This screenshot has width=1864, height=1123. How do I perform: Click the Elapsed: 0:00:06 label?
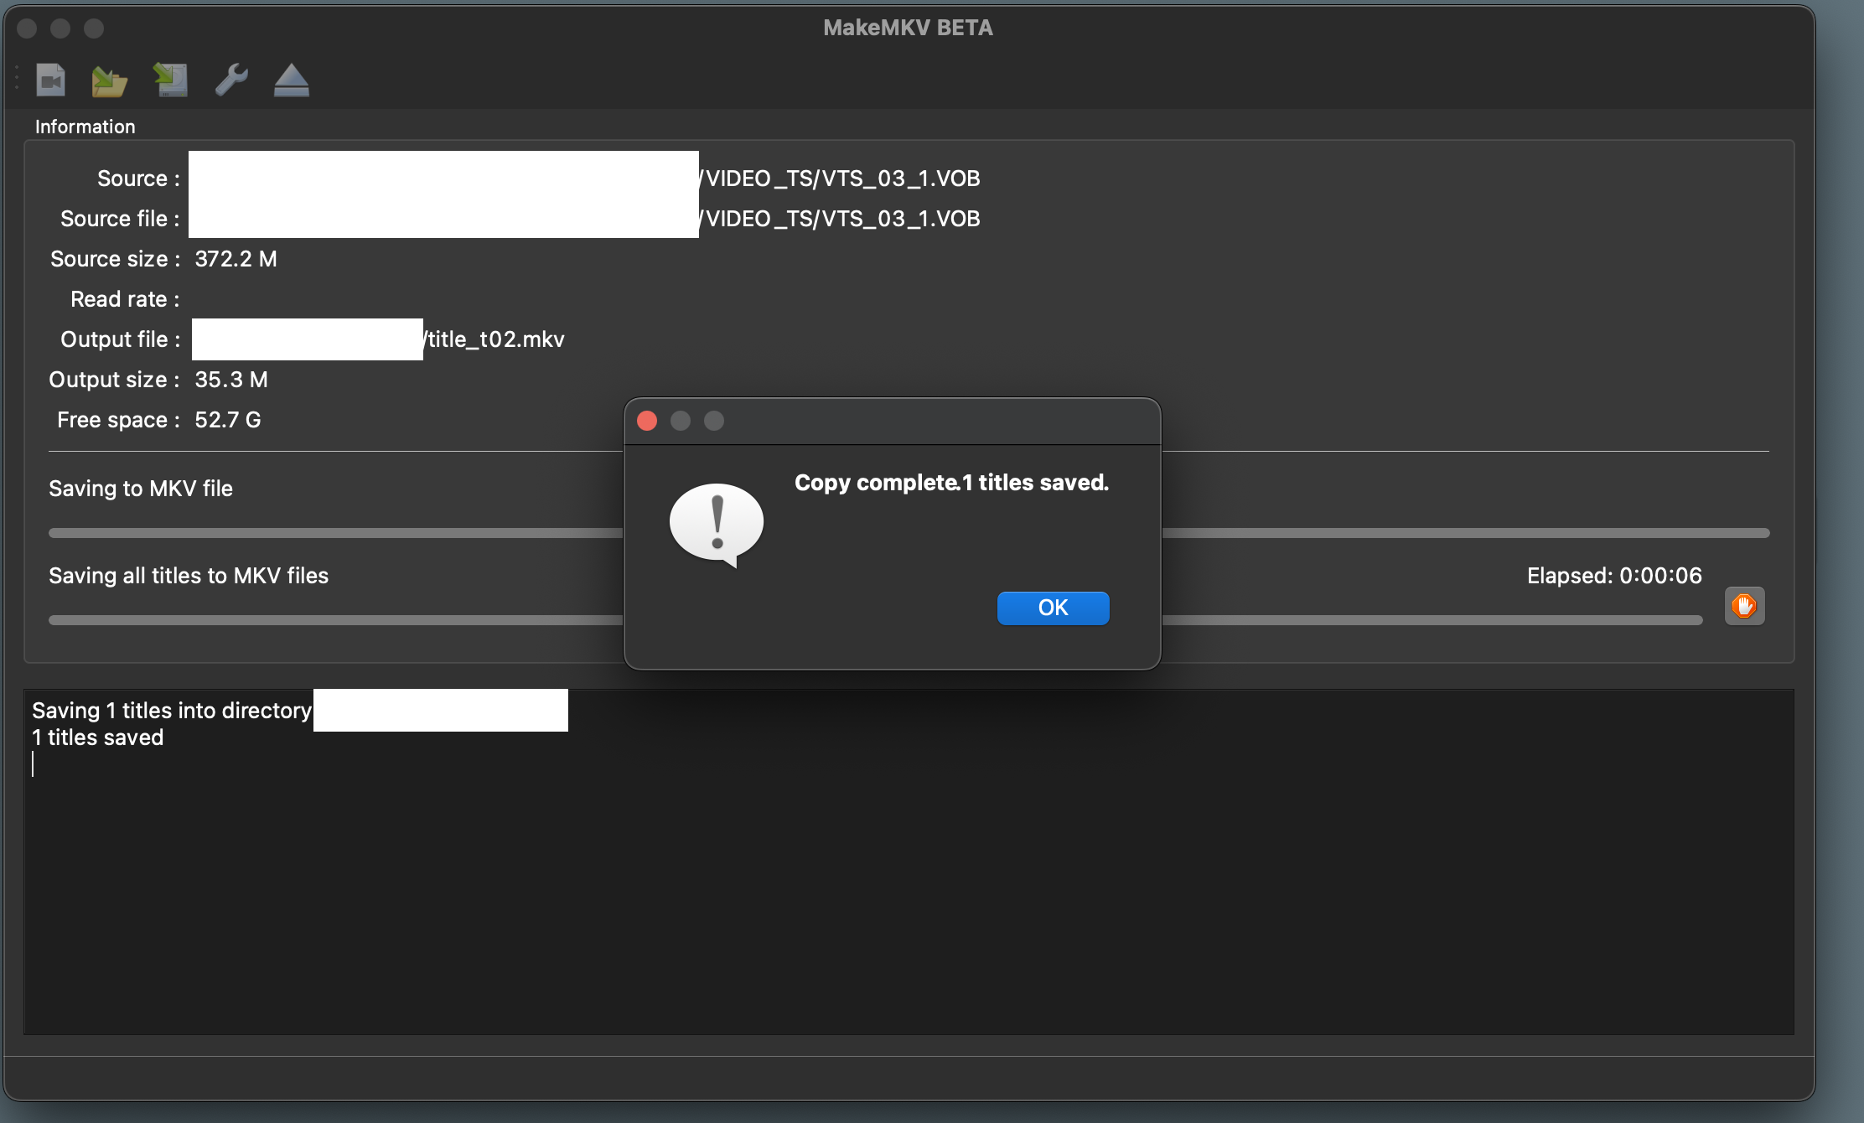point(1614,576)
